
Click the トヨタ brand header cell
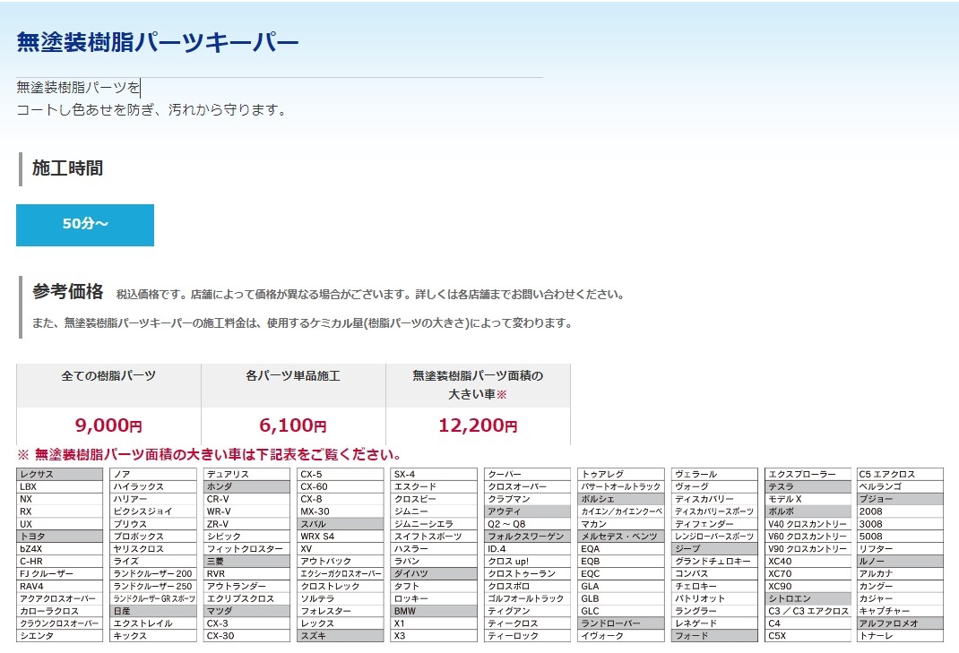tap(59, 537)
